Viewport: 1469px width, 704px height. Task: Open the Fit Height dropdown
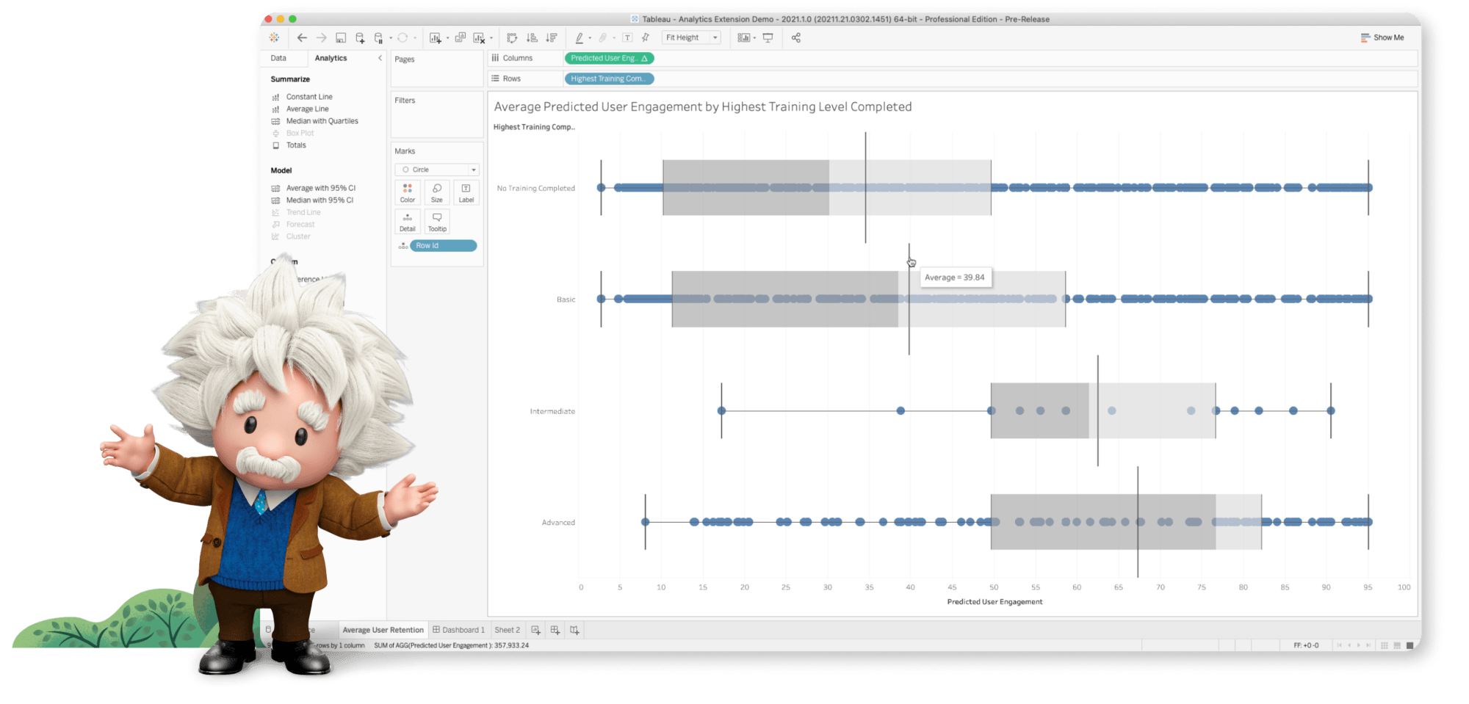pyautogui.click(x=691, y=37)
